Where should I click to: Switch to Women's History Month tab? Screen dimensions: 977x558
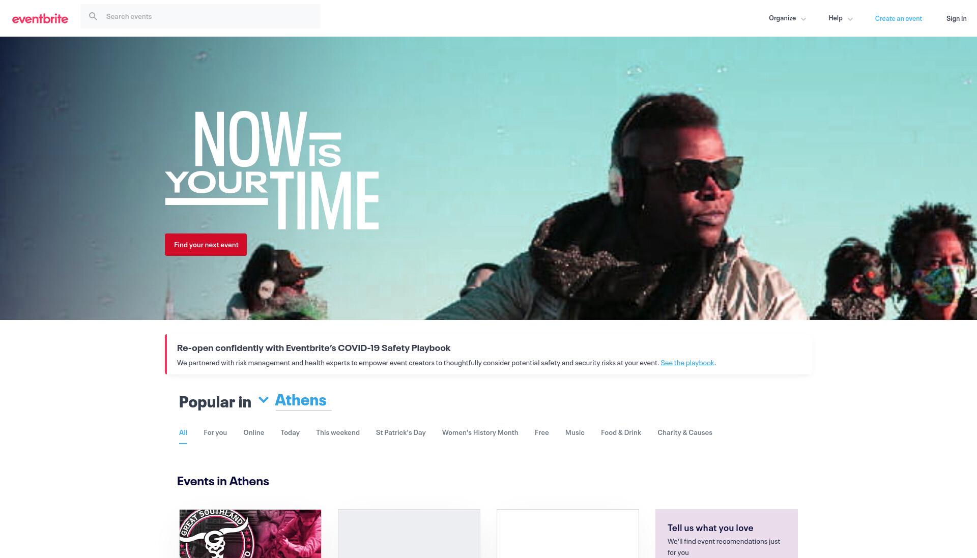pos(480,432)
